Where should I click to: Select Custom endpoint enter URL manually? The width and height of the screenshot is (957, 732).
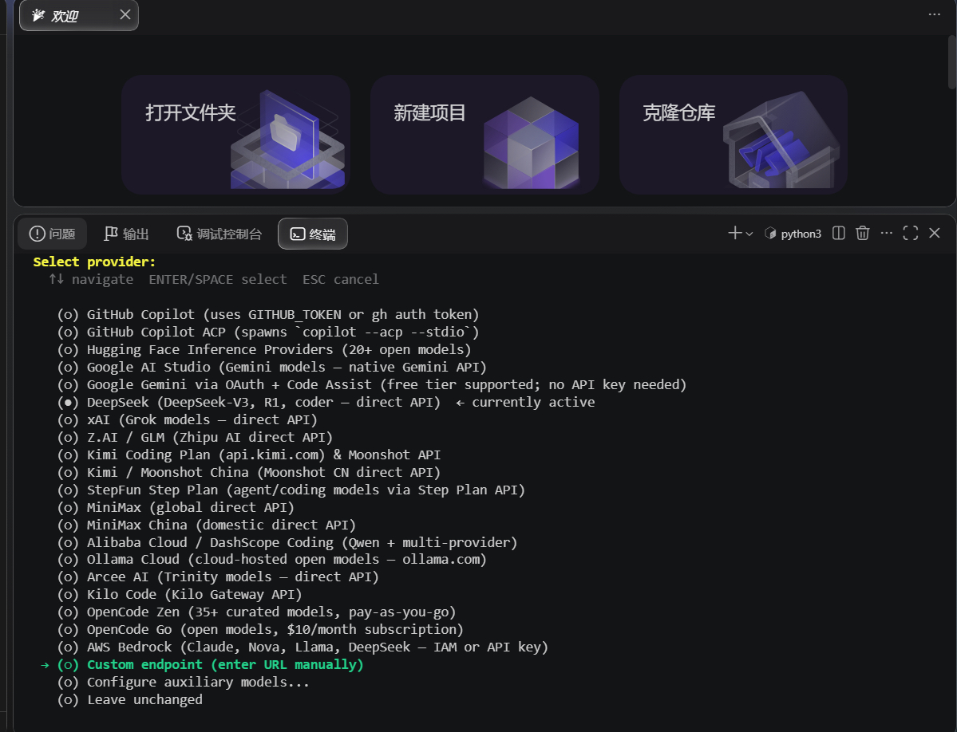[210, 665]
